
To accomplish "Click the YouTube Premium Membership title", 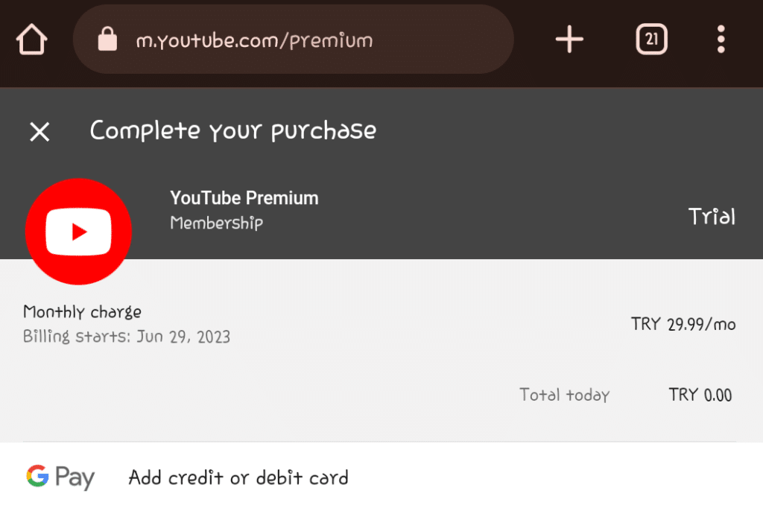I will click(x=244, y=198).
